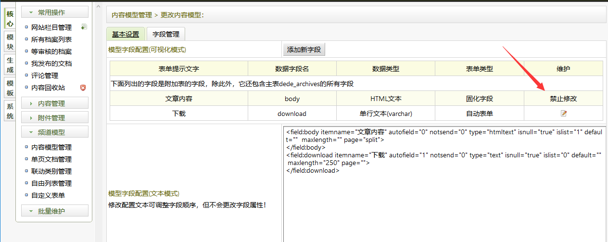The image size is (608, 242).
Task: Click the 内容模型管理 breadcrumb link
Action: coord(132,15)
